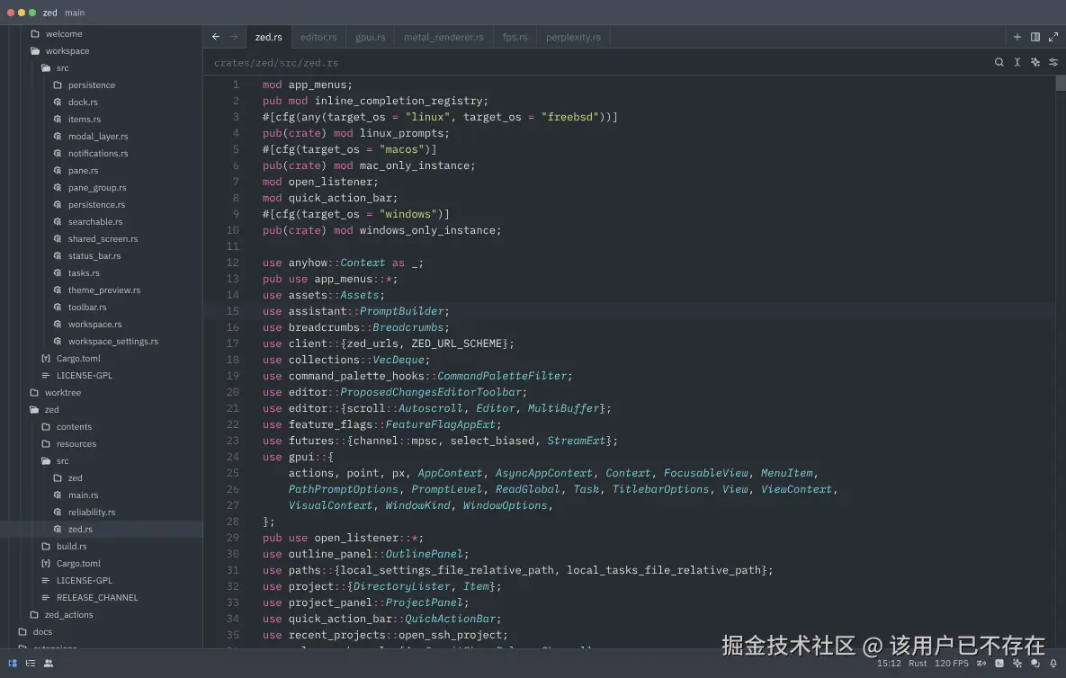Click the Zed inline completion icon in status bar

click(x=981, y=663)
